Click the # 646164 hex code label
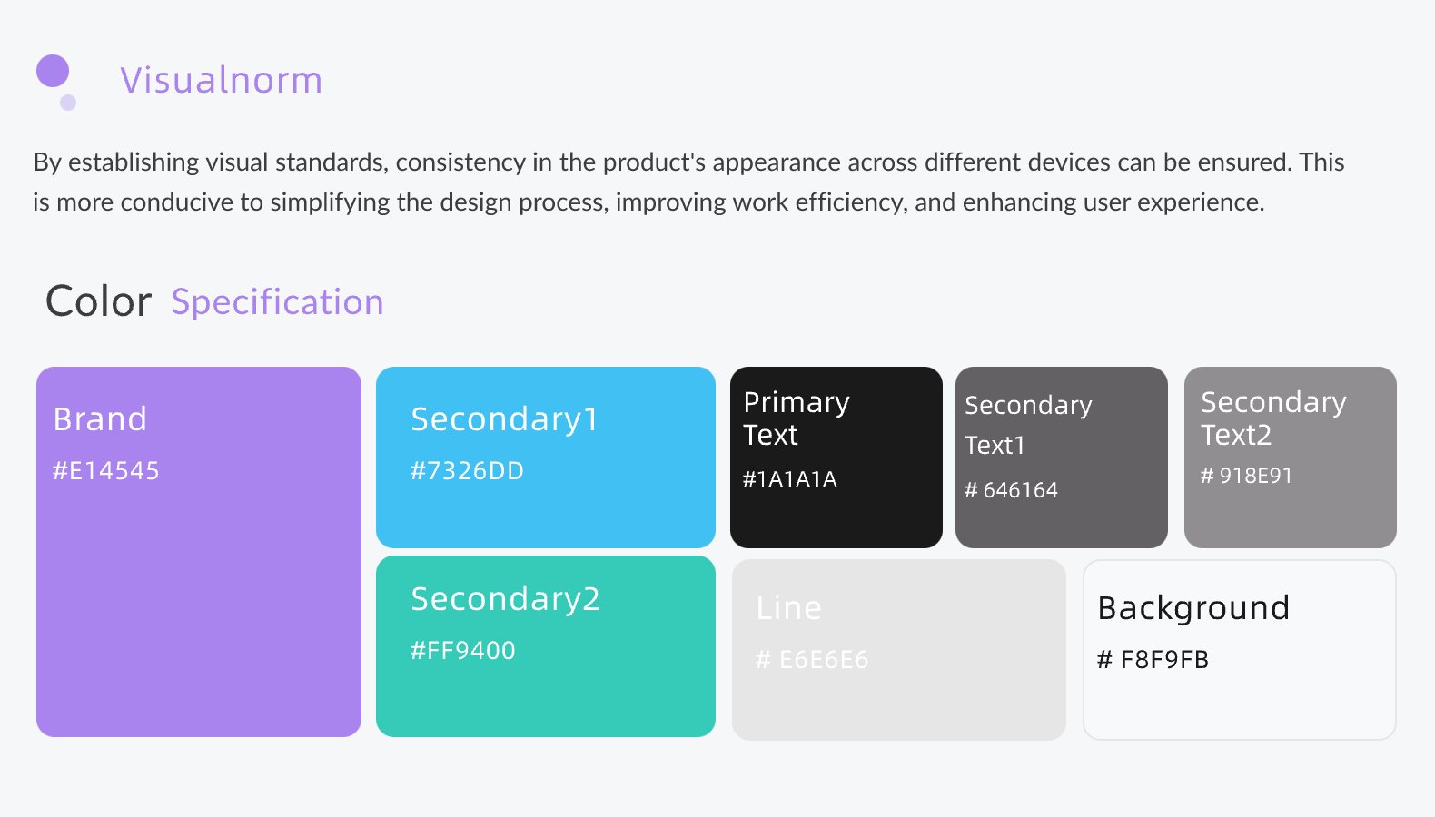 tap(1011, 490)
